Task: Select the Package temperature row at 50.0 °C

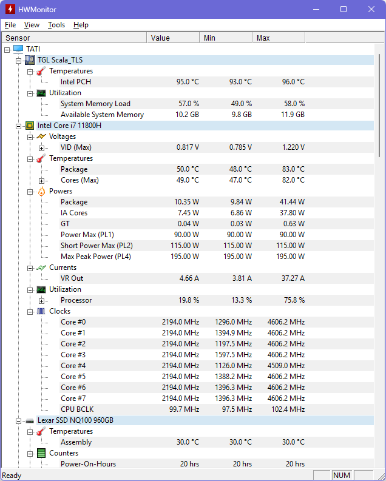Action: click(x=217, y=169)
